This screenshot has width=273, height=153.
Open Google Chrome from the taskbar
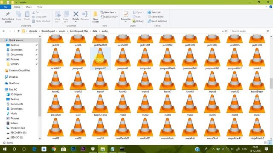click(x=54, y=149)
